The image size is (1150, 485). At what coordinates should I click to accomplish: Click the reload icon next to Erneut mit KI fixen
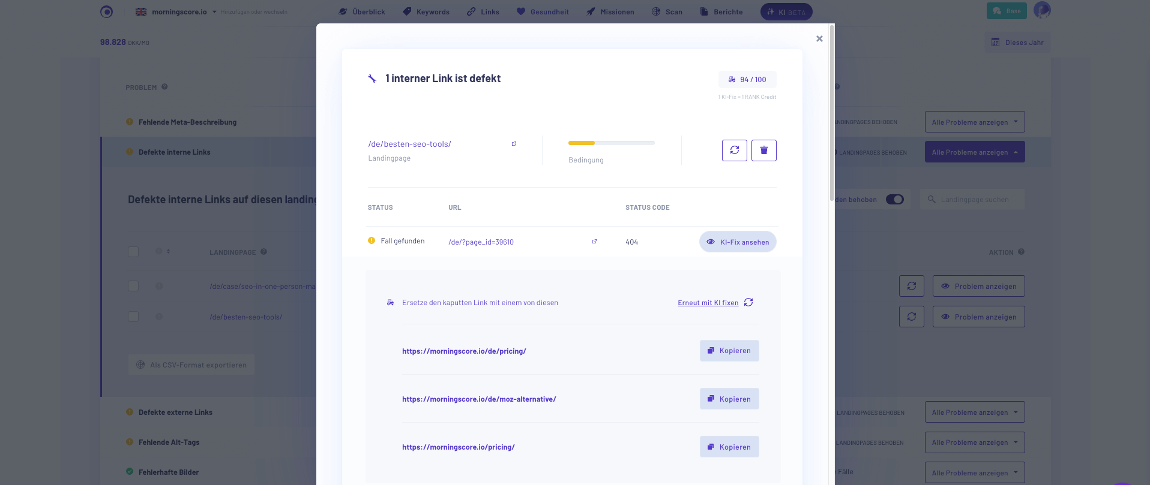(x=748, y=302)
